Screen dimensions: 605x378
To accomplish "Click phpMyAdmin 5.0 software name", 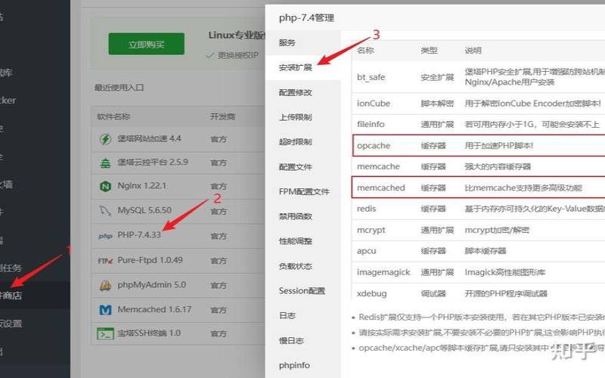I will (x=152, y=285).
